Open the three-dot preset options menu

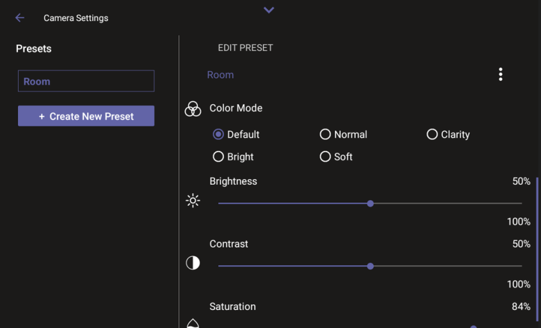click(x=500, y=75)
